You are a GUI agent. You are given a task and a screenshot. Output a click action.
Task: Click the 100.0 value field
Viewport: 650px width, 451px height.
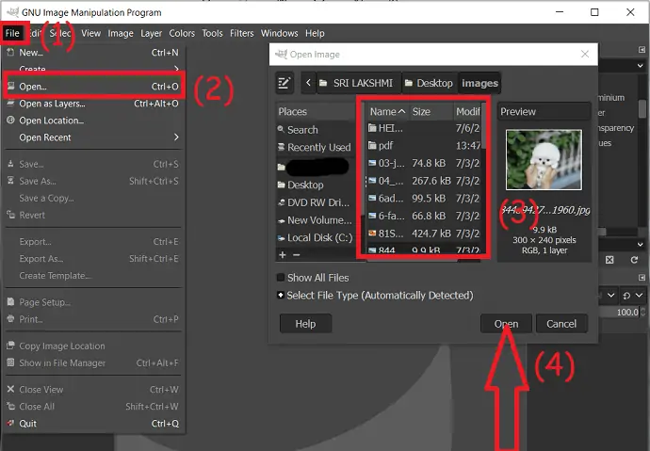(620, 313)
